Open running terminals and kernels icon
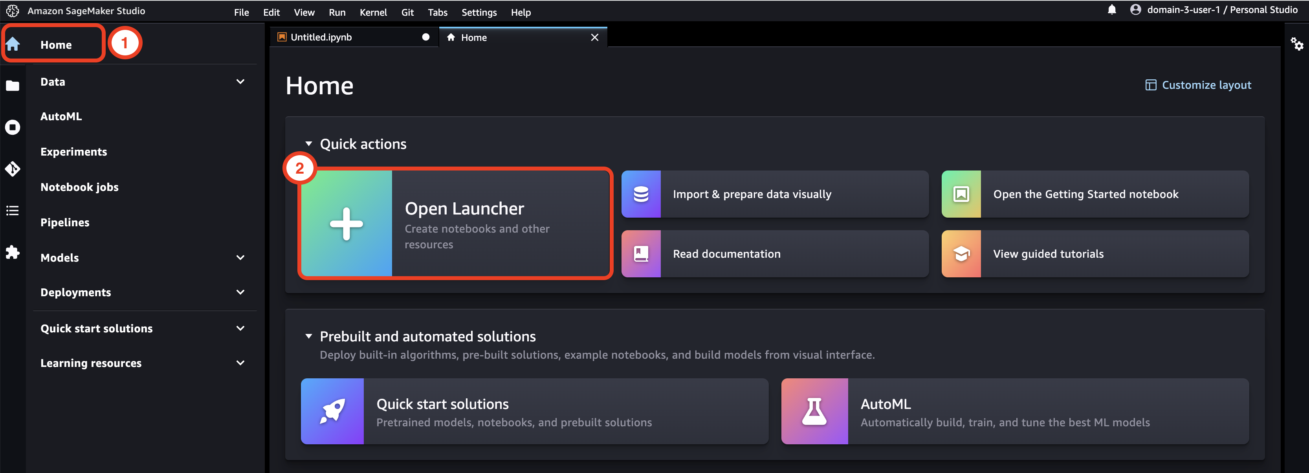The width and height of the screenshot is (1309, 473). point(13,127)
